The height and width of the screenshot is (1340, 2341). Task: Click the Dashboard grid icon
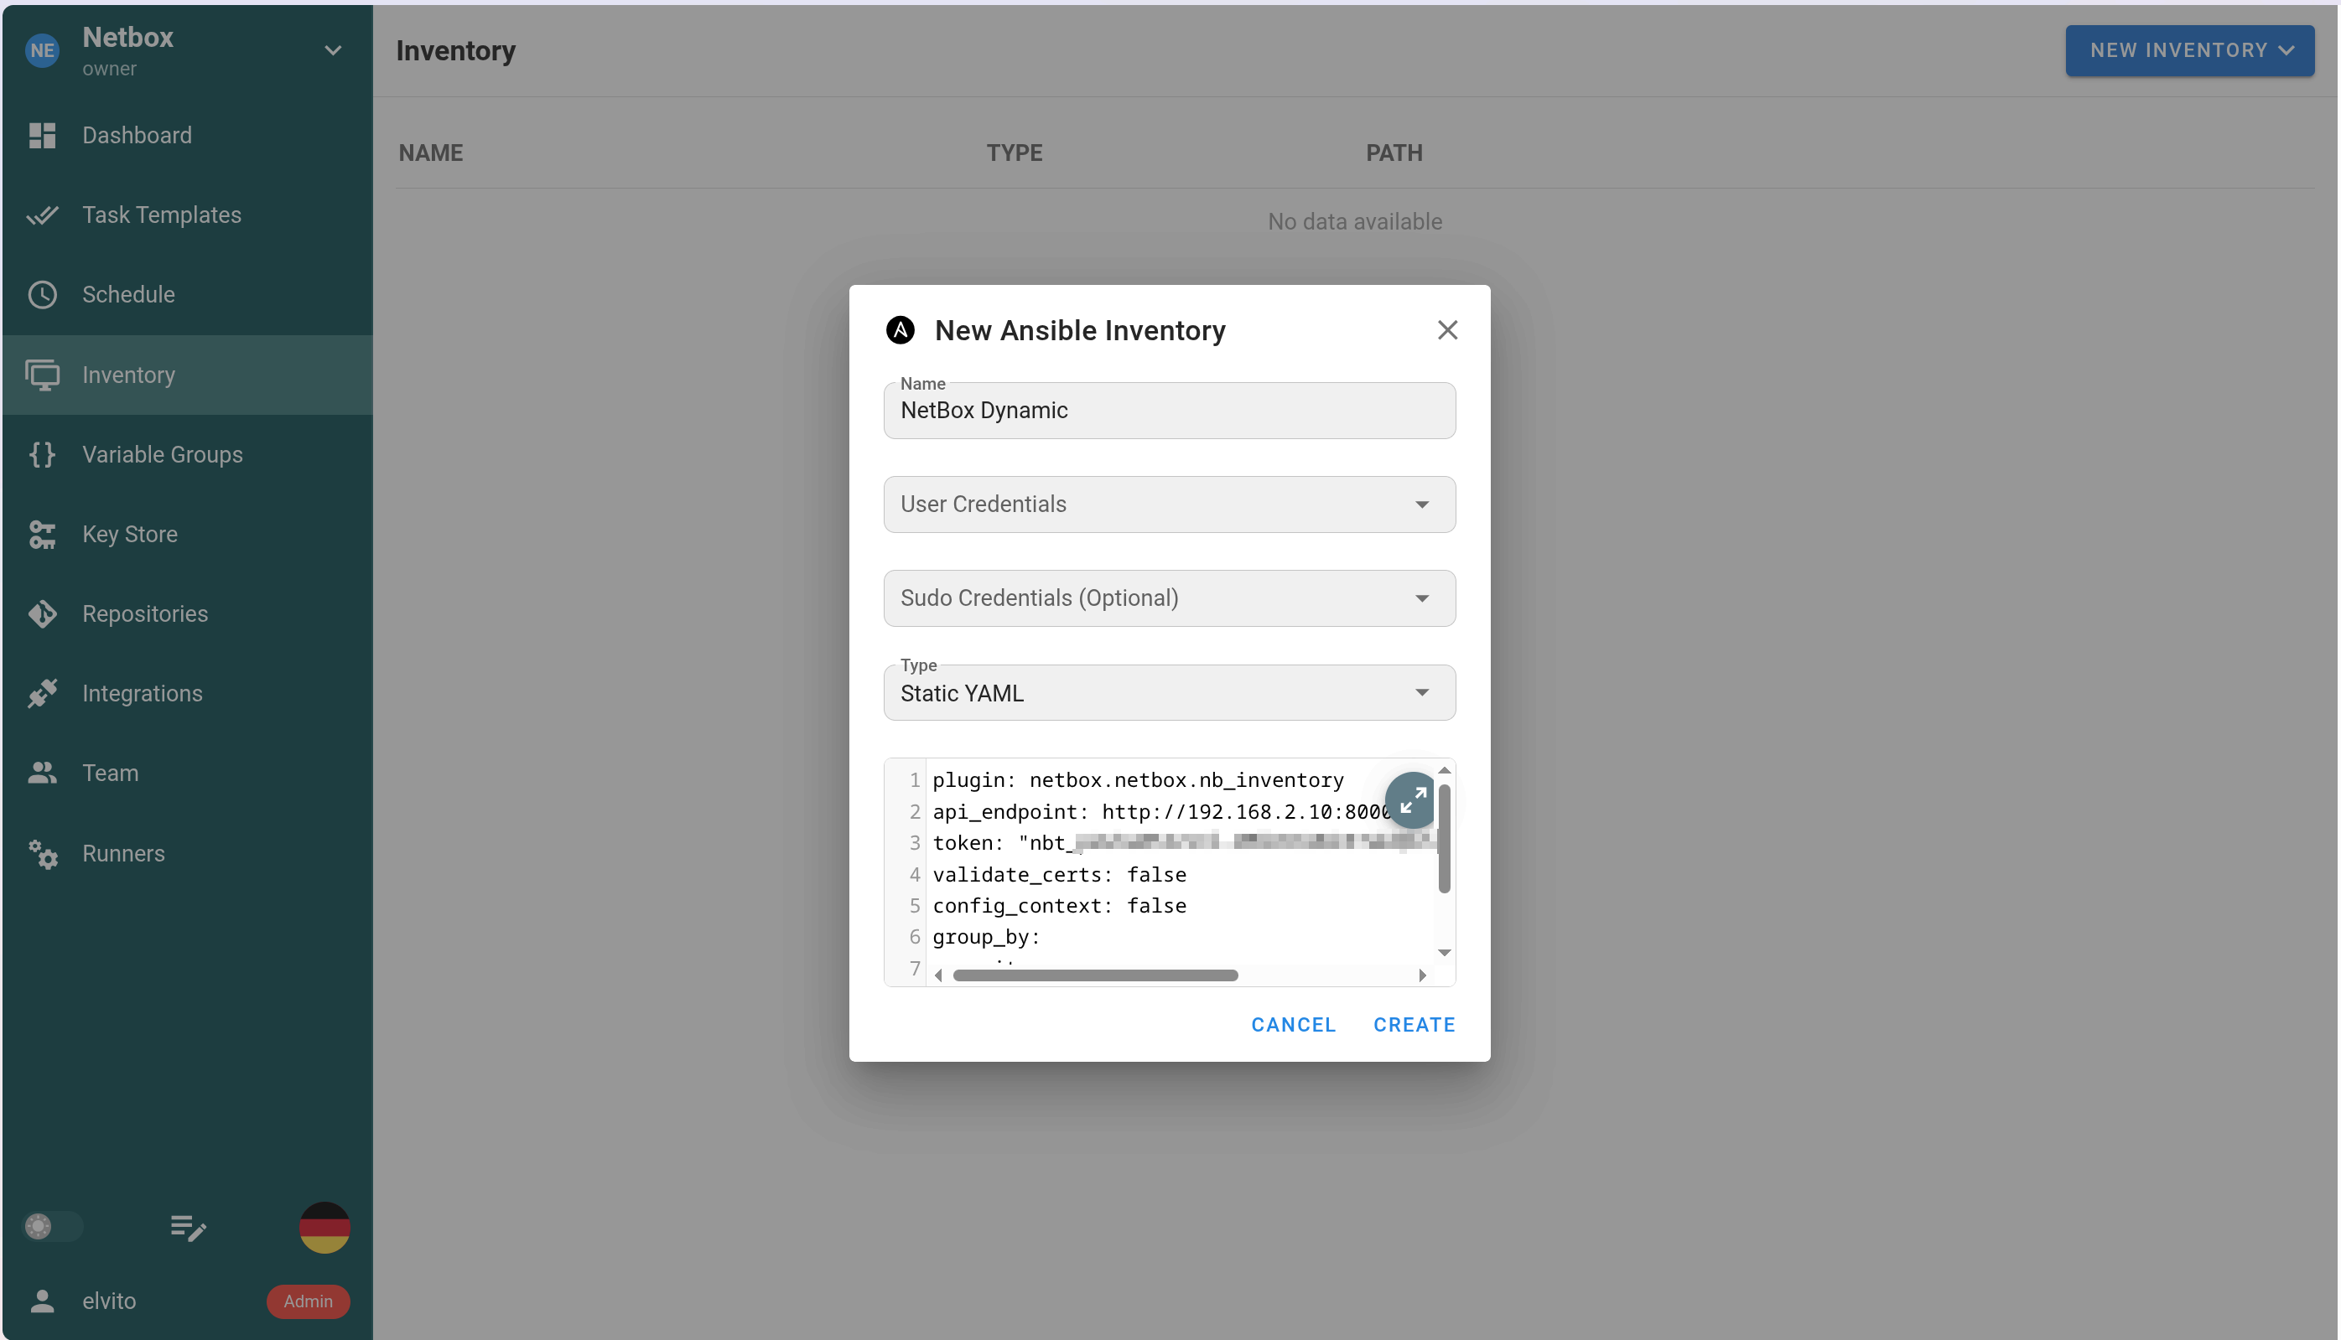[x=43, y=135]
